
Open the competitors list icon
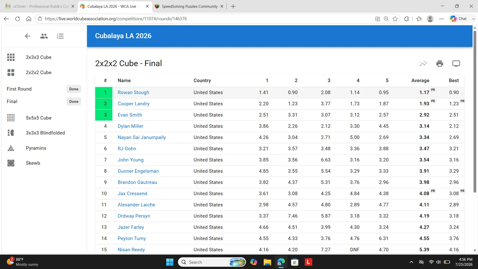pos(44,36)
